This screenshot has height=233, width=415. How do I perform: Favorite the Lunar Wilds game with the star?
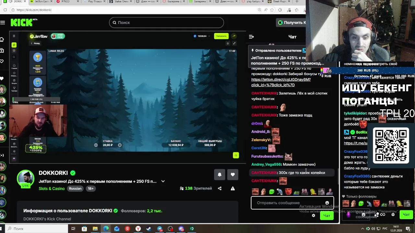tap(228, 43)
